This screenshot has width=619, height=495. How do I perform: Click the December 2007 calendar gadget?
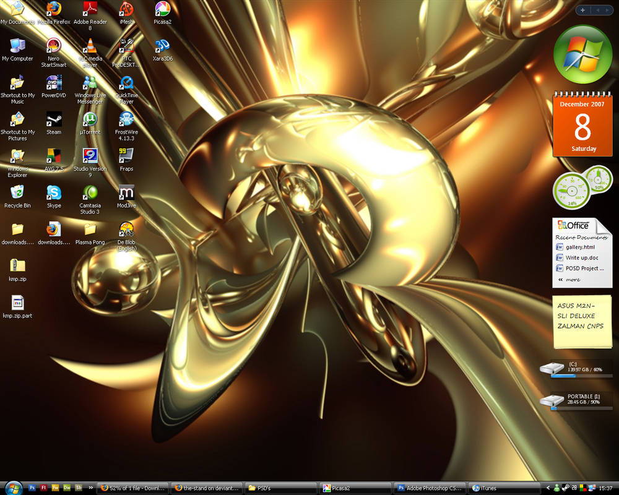coord(582,124)
